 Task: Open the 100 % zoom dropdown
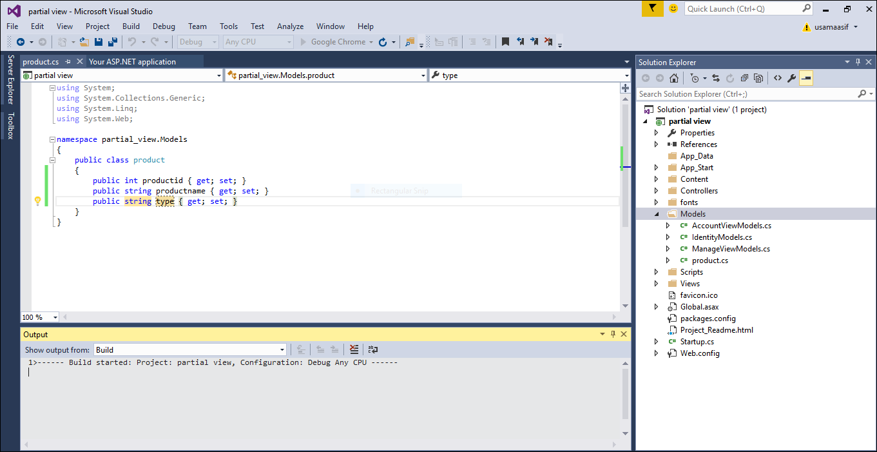[40, 317]
